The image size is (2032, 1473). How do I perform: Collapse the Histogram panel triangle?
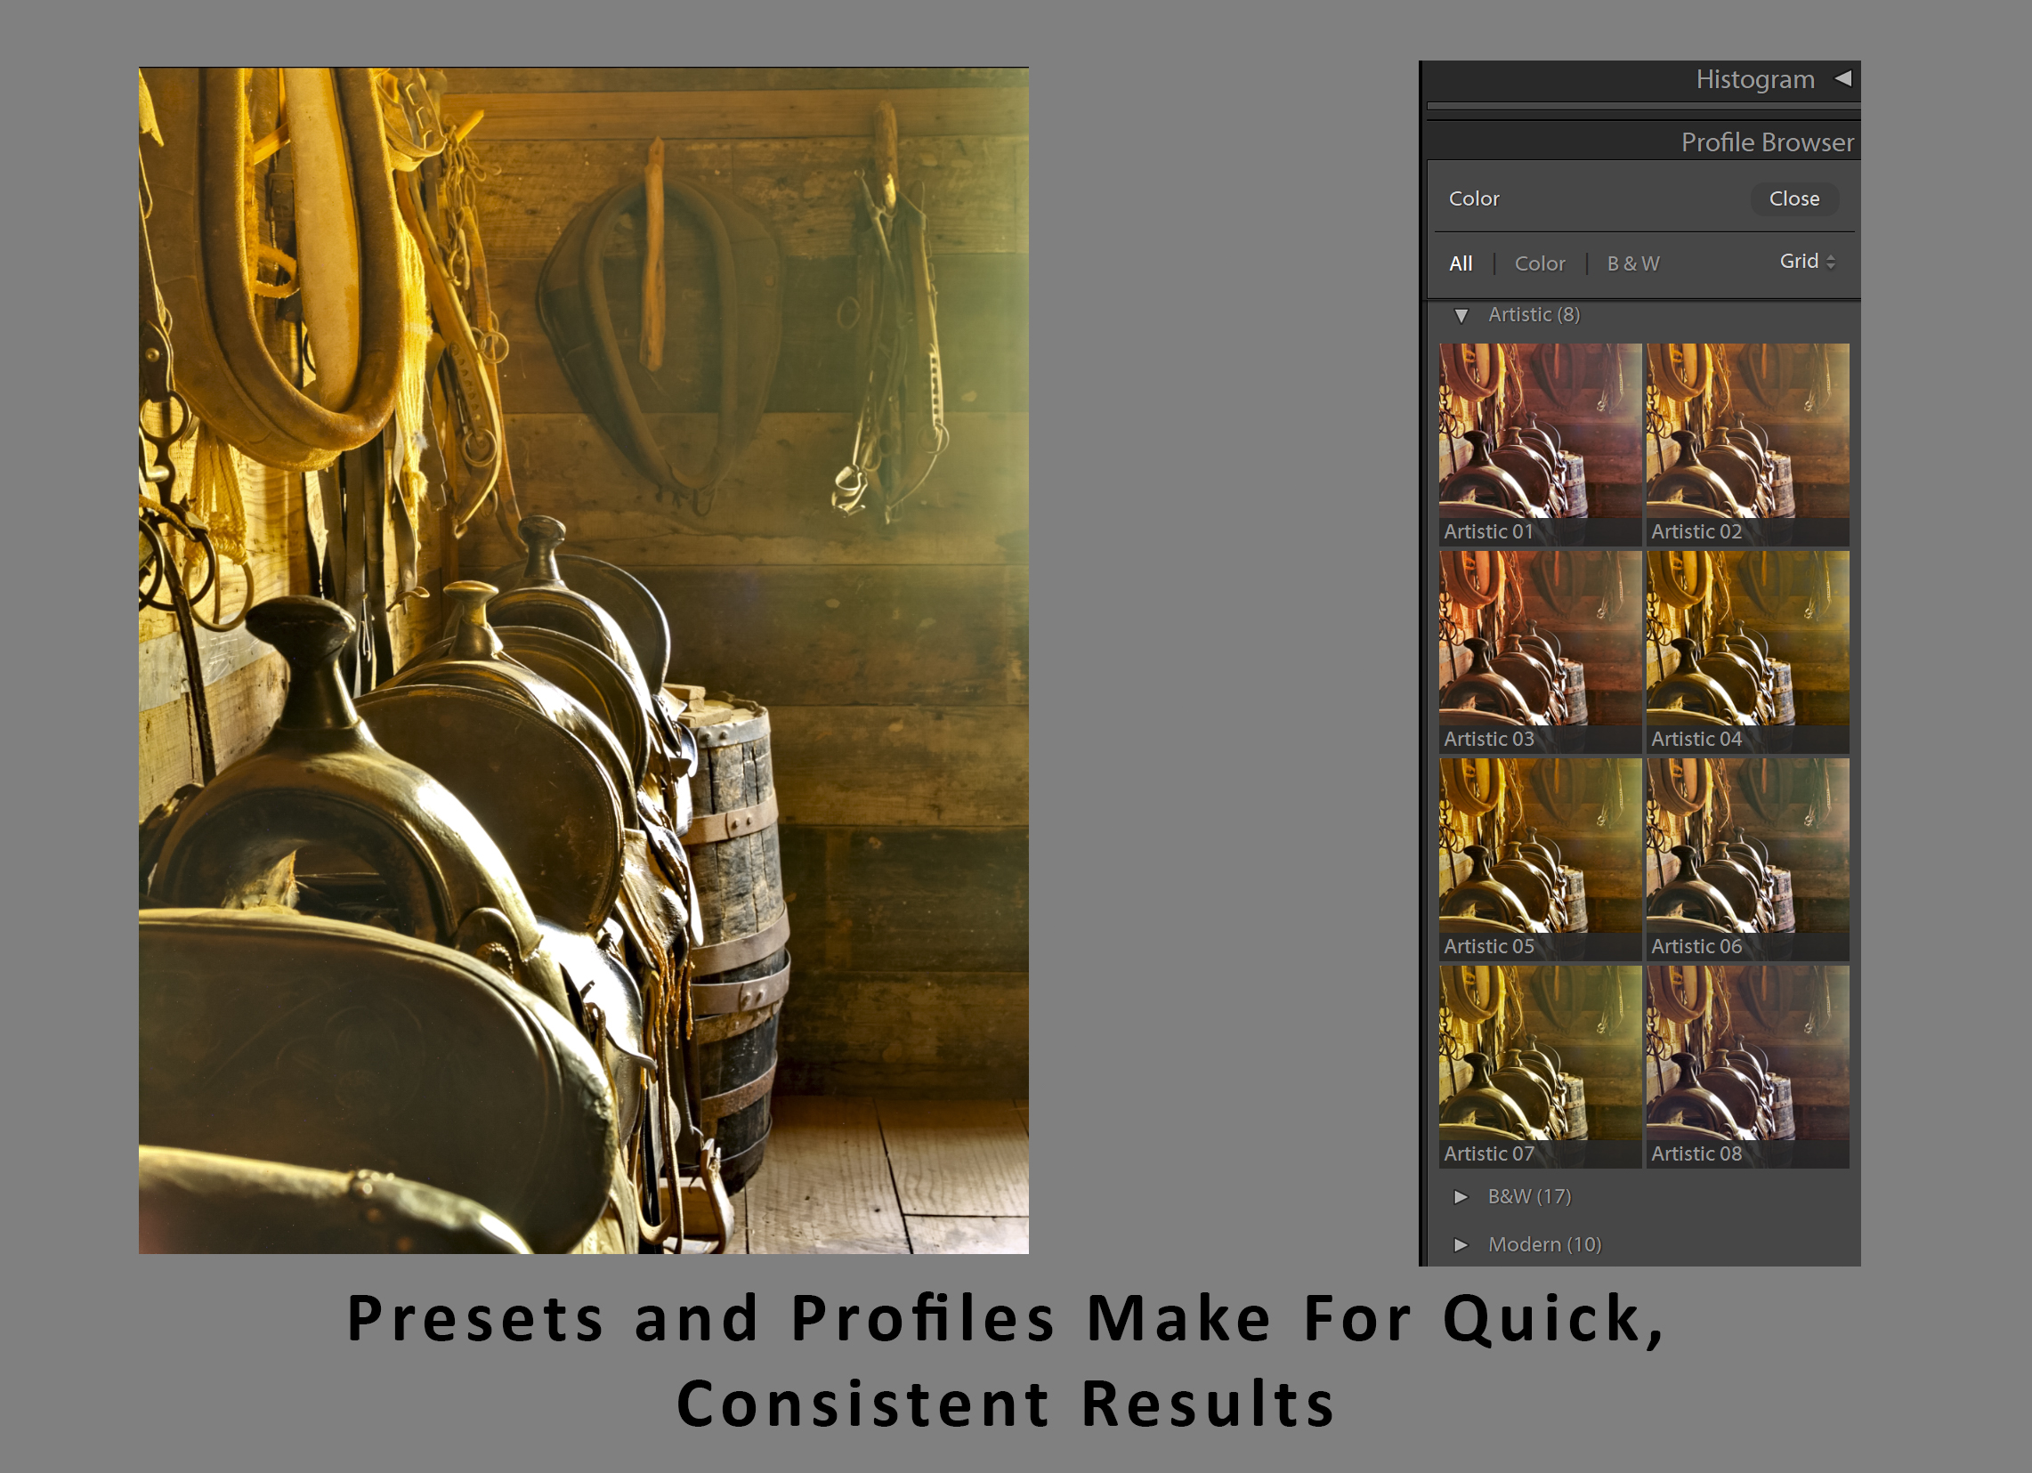pos(1843,79)
